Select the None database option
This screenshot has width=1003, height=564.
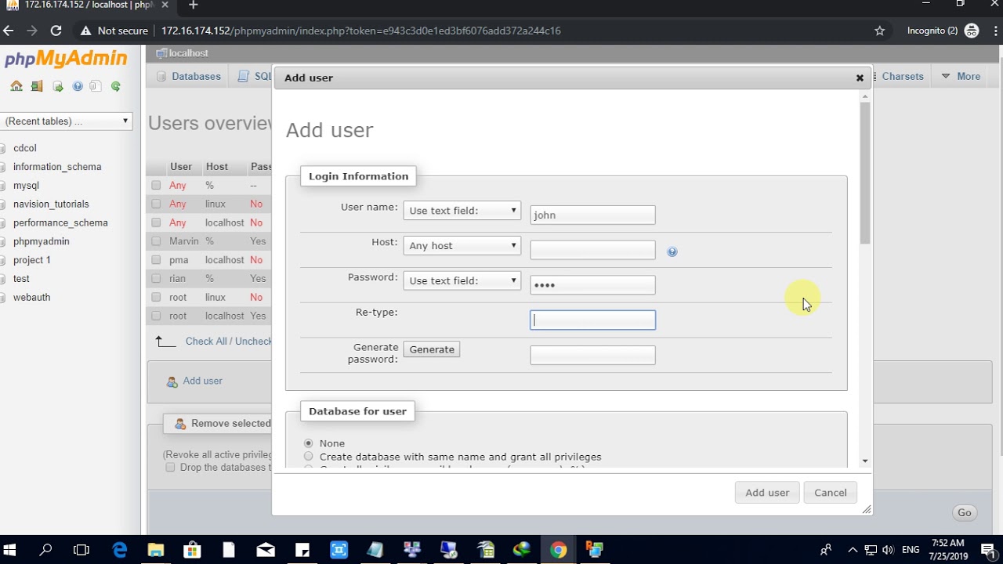[308, 443]
